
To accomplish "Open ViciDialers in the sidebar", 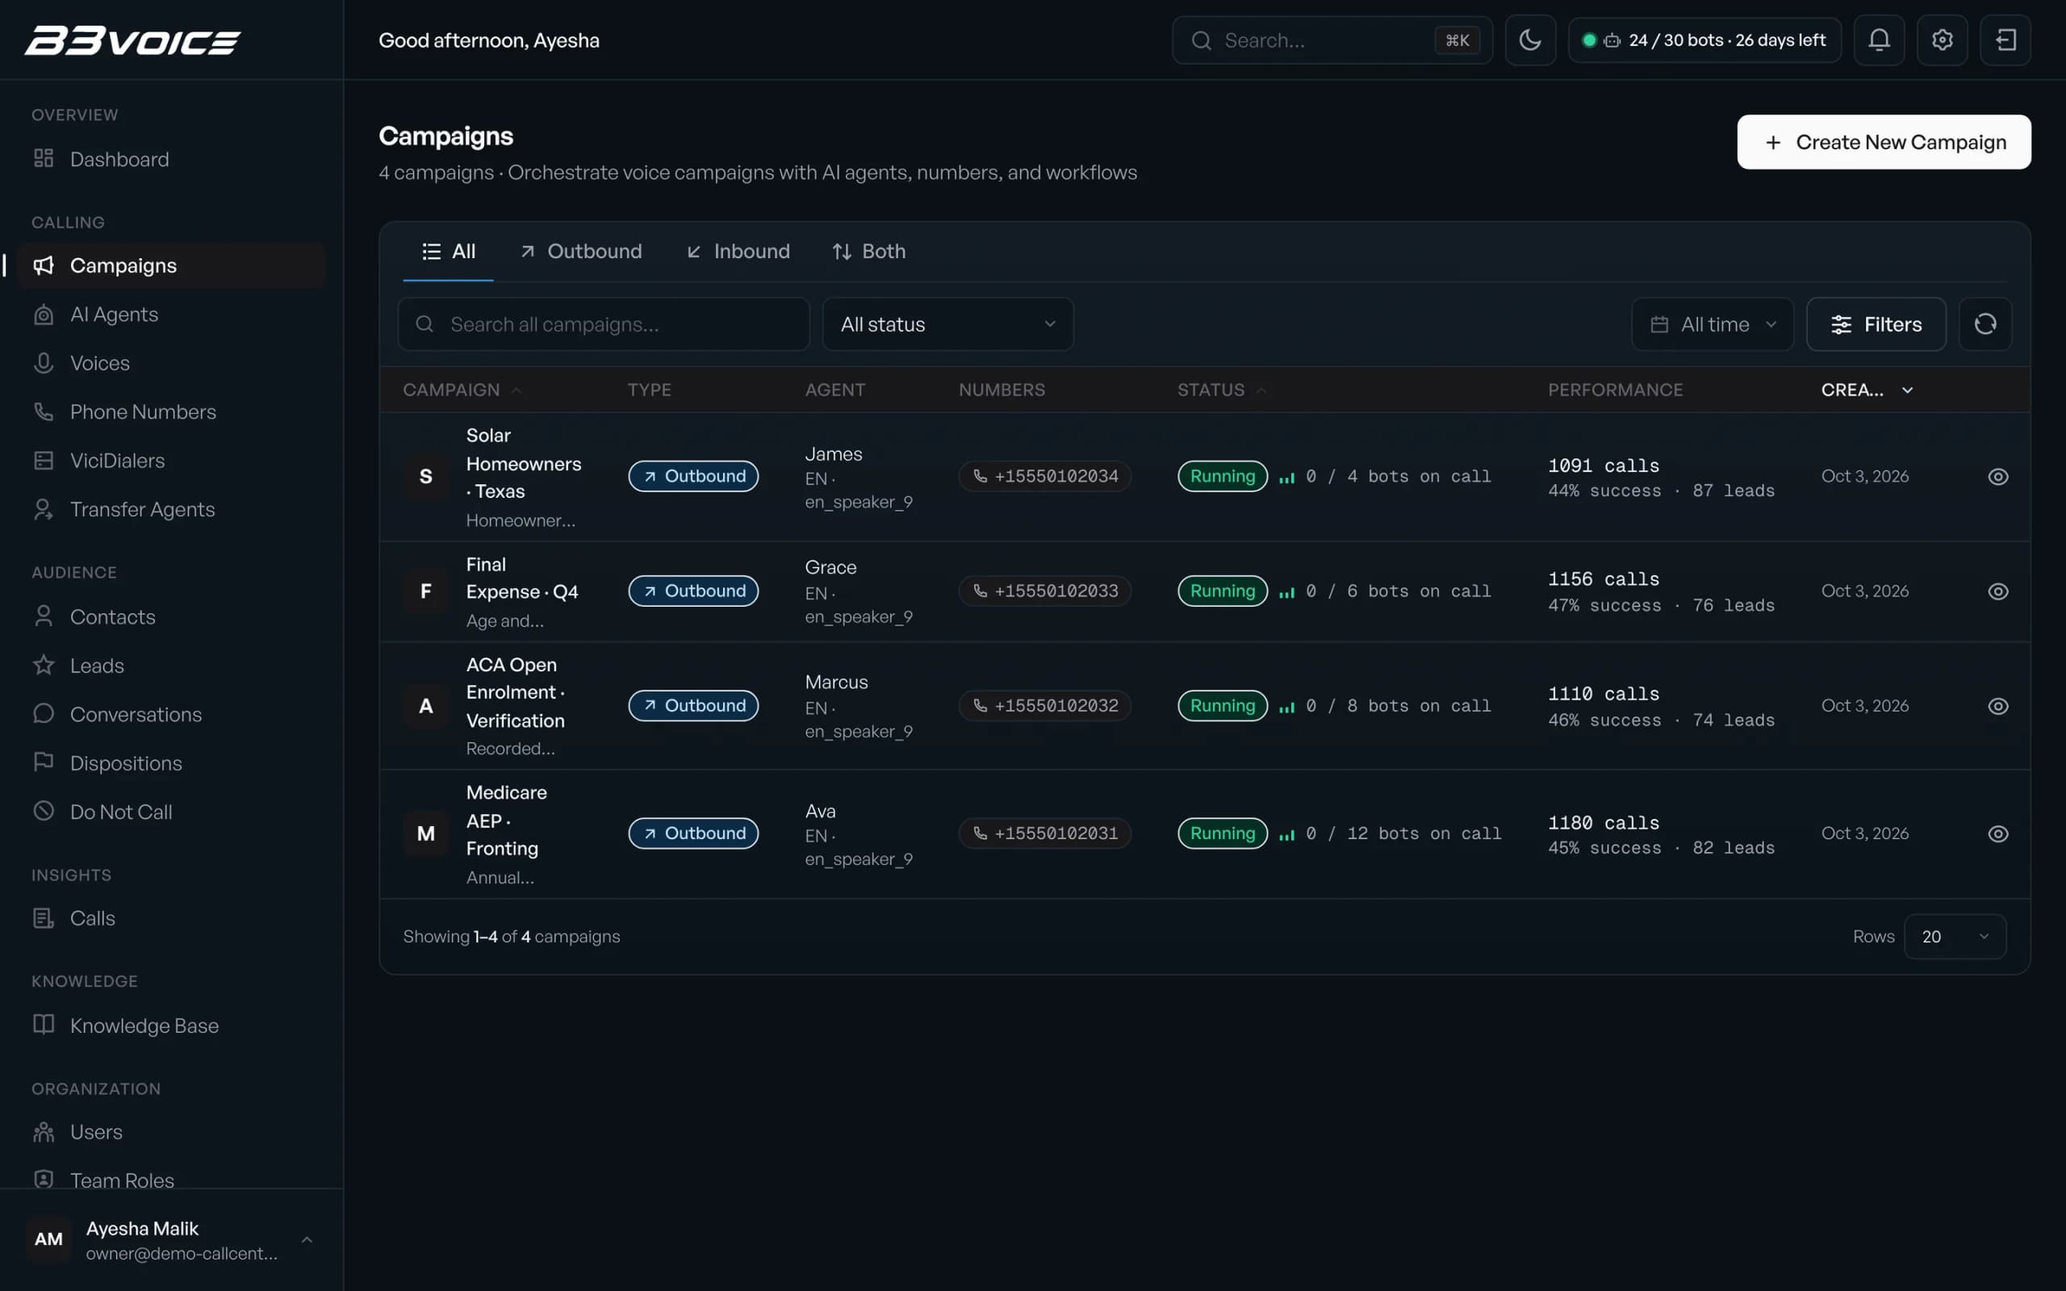I will 171,460.
